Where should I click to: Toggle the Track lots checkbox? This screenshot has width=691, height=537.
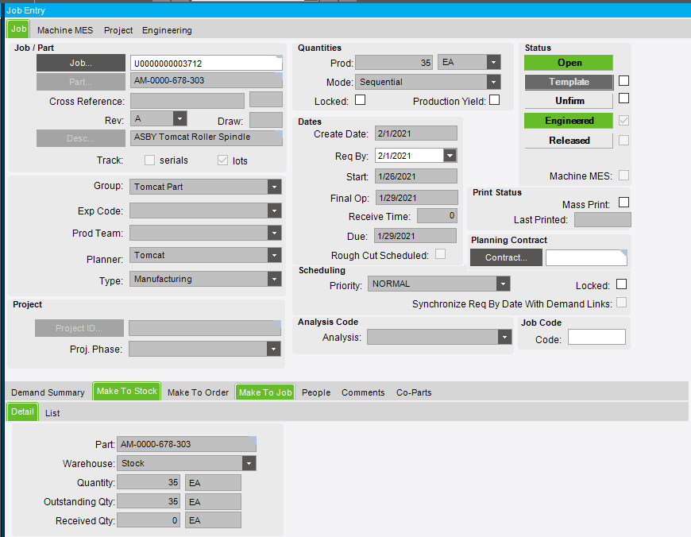(x=222, y=160)
